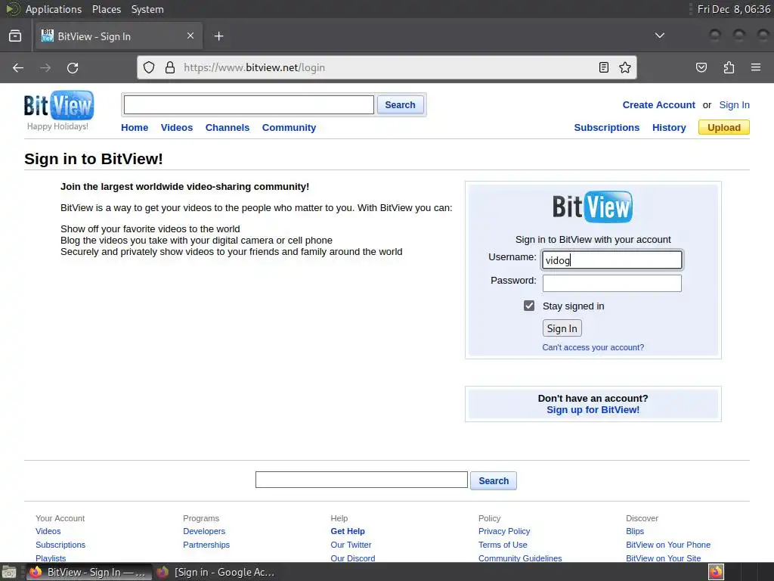
Task: Click the URL address bar
Action: coord(387,67)
